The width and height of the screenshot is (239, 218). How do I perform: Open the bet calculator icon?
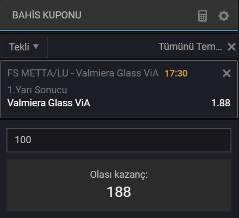click(203, 16)
